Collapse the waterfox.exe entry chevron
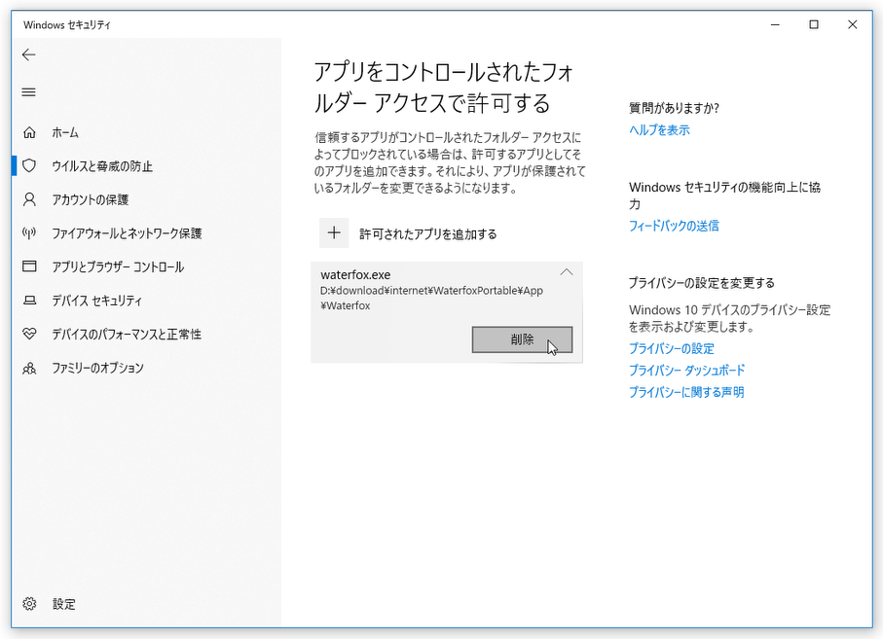Image resolution: width=883 pixels, height=639 pixels. [567, 272]
